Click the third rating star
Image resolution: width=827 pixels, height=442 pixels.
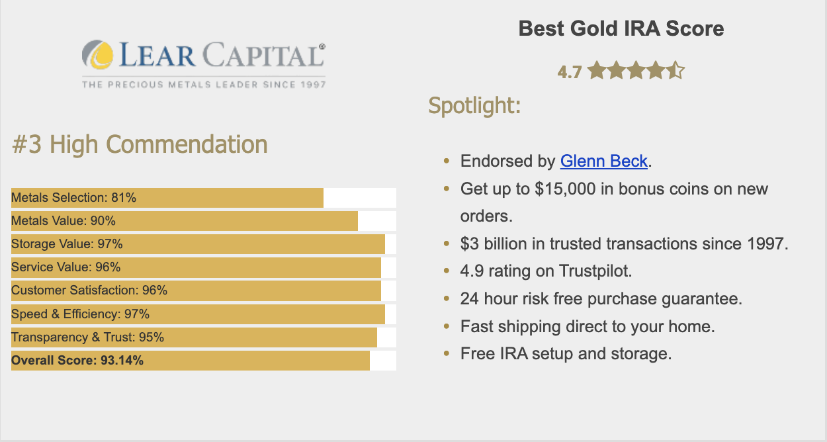coord(636,70)
